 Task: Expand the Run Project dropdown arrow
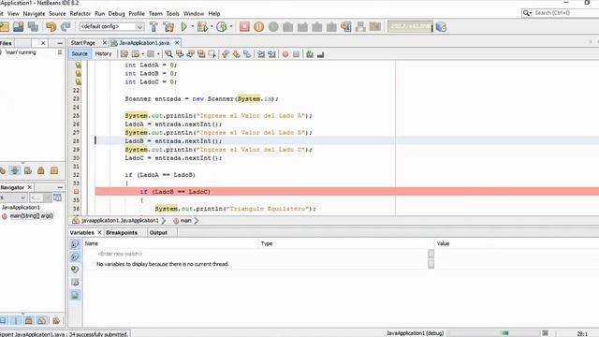click(192, 27)
